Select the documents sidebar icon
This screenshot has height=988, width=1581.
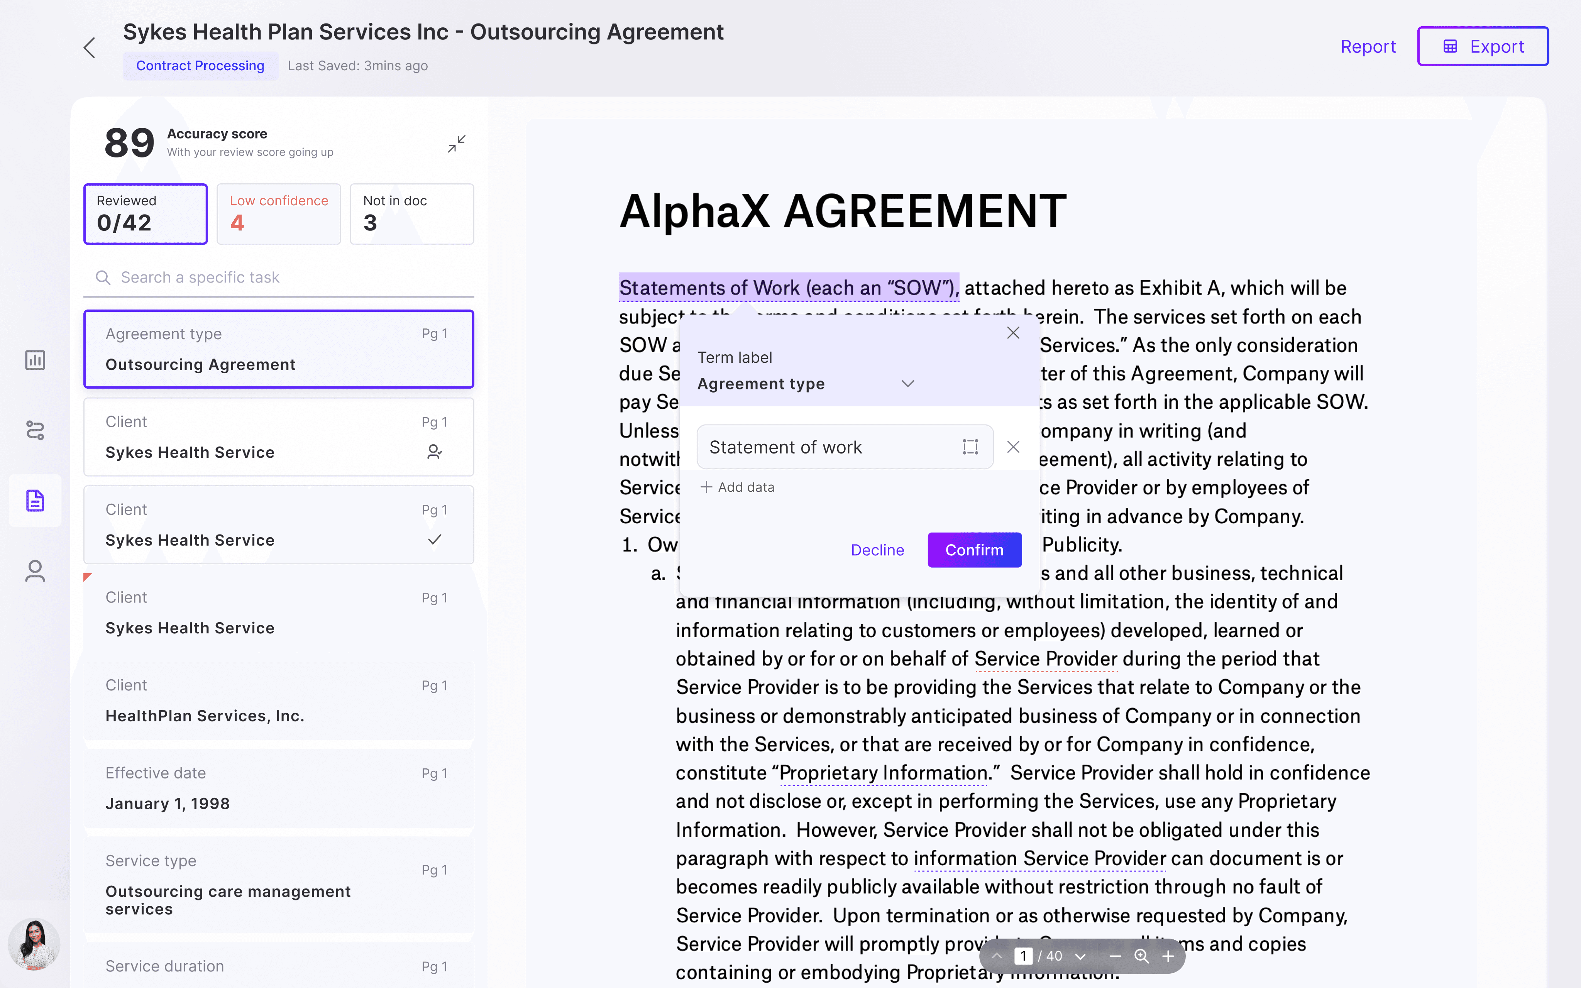point(35,501)
